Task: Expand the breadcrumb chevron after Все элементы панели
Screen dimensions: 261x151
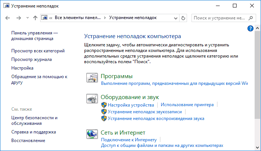Action: coord(105,18)
